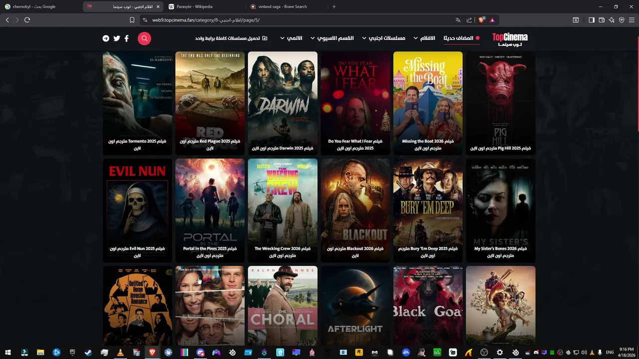Click the share page icon in address bar

469,20
